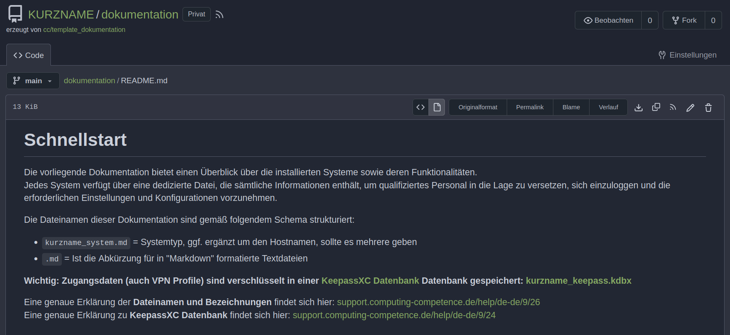Image resolution: width=730 pixels, height=335 pixels.
Task: Delete file using the trash icon
Action: coord(708,108)
